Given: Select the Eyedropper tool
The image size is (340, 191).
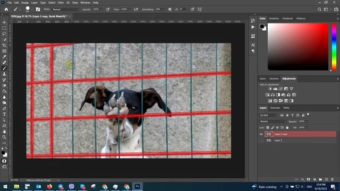Looking at the screenshot, I should click(4, 57).
